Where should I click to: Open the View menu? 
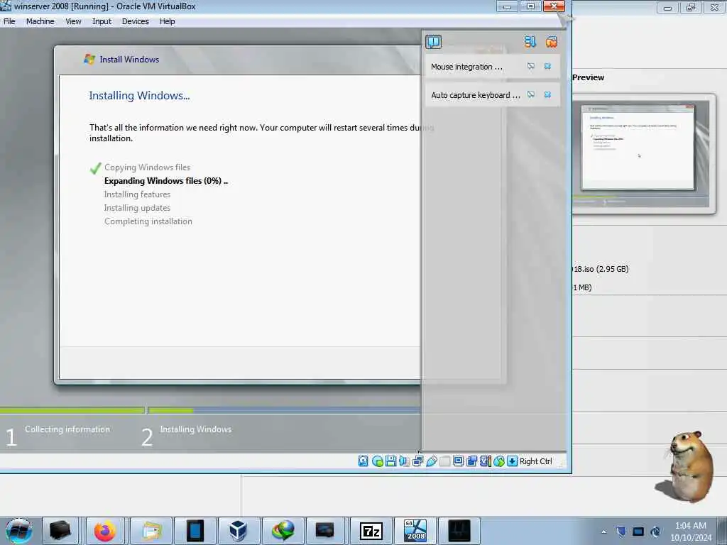[x=73, y=21]
